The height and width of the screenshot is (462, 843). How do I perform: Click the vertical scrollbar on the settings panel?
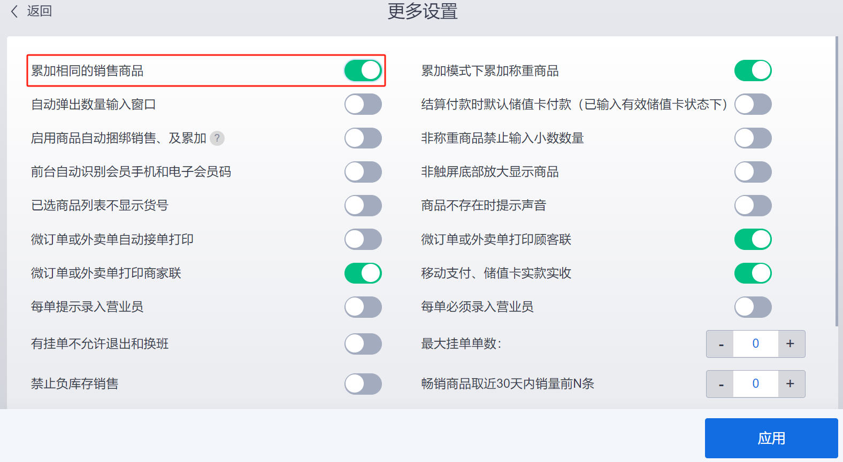point(837,182)
